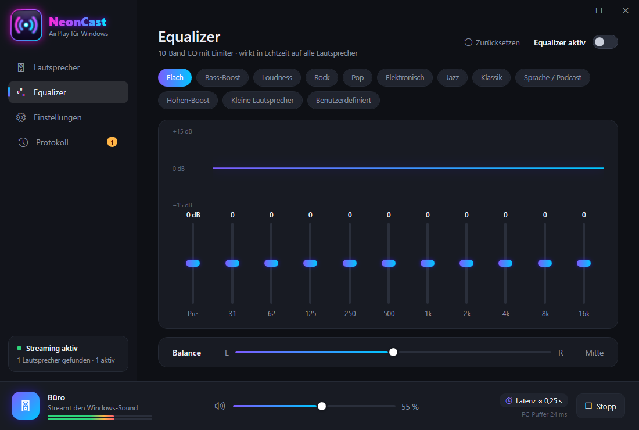The width and height of the screenshot is (639, 430).
Task: Select the Flach preset
Action: pos(175,77)
